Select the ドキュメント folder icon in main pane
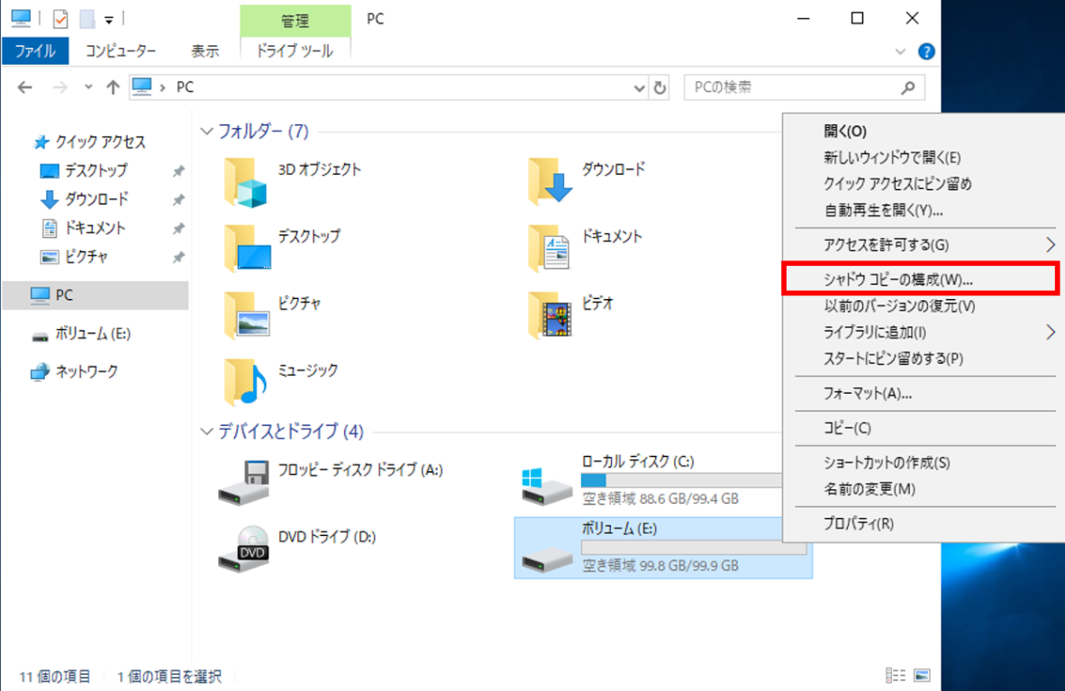 point(550,249)
